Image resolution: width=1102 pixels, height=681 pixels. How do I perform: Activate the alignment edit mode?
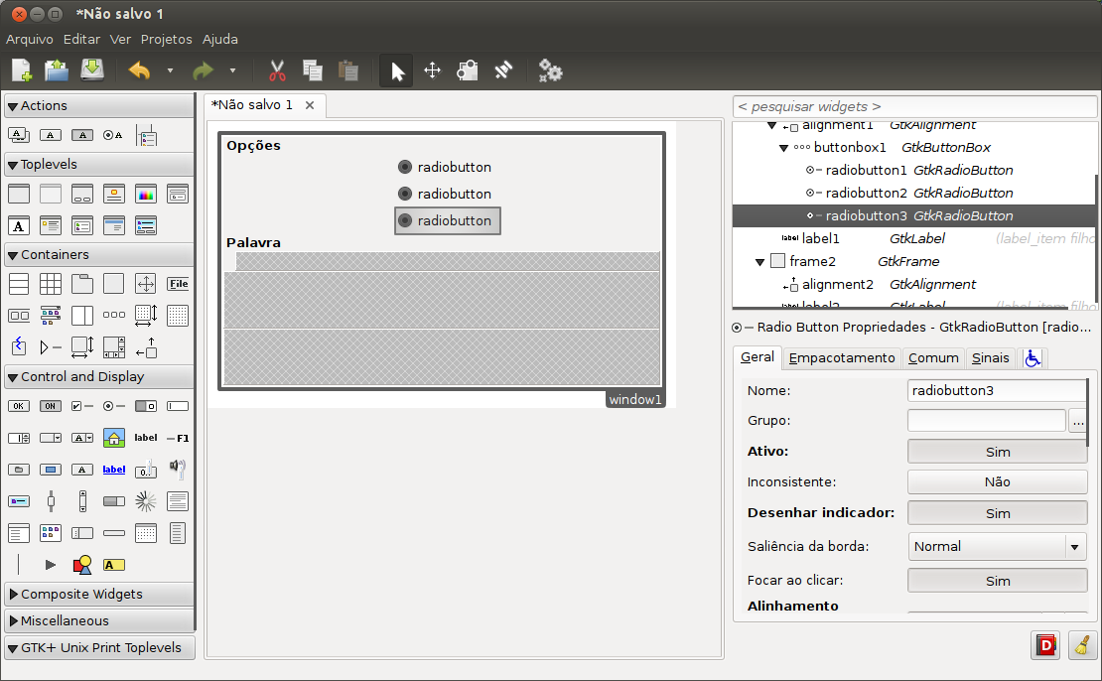point(503,70)
